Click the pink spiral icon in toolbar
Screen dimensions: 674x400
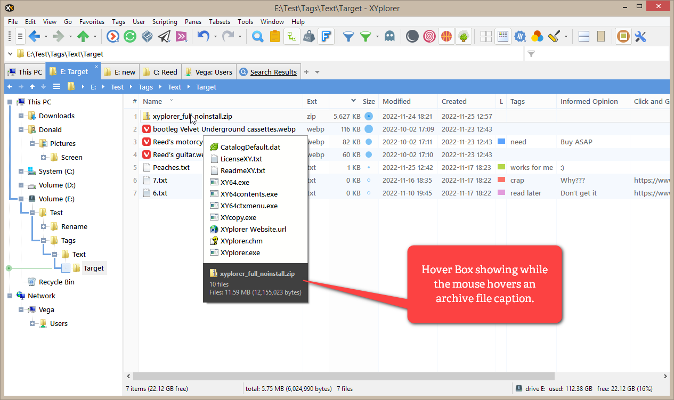429,36
